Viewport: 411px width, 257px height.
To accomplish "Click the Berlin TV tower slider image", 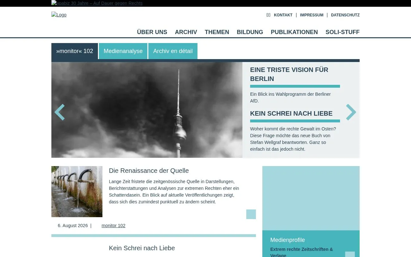I will coord(147,110).
